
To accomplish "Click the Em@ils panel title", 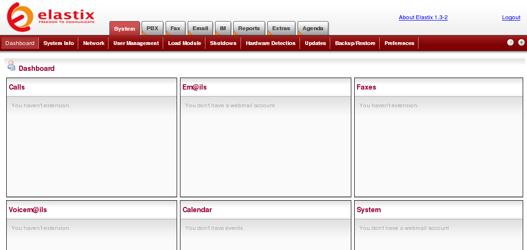I will (x=194, y=87).
